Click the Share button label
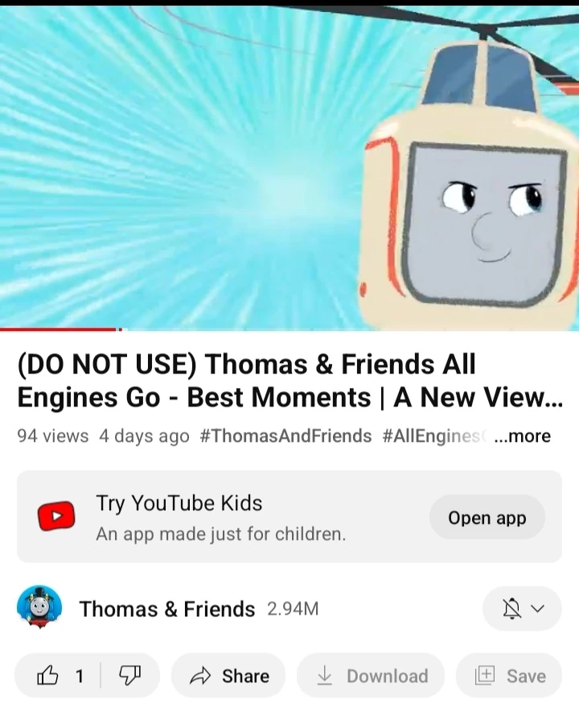 click(245, 676)
